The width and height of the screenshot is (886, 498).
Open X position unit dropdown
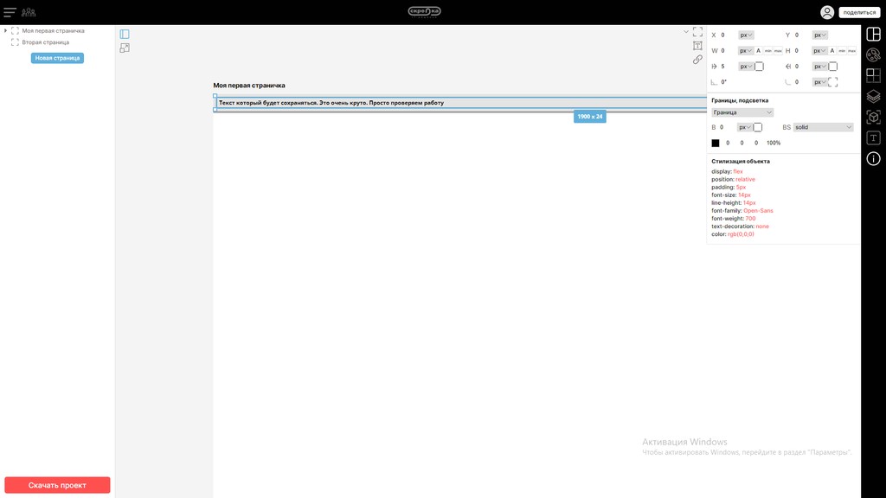(x=746, y=35)
